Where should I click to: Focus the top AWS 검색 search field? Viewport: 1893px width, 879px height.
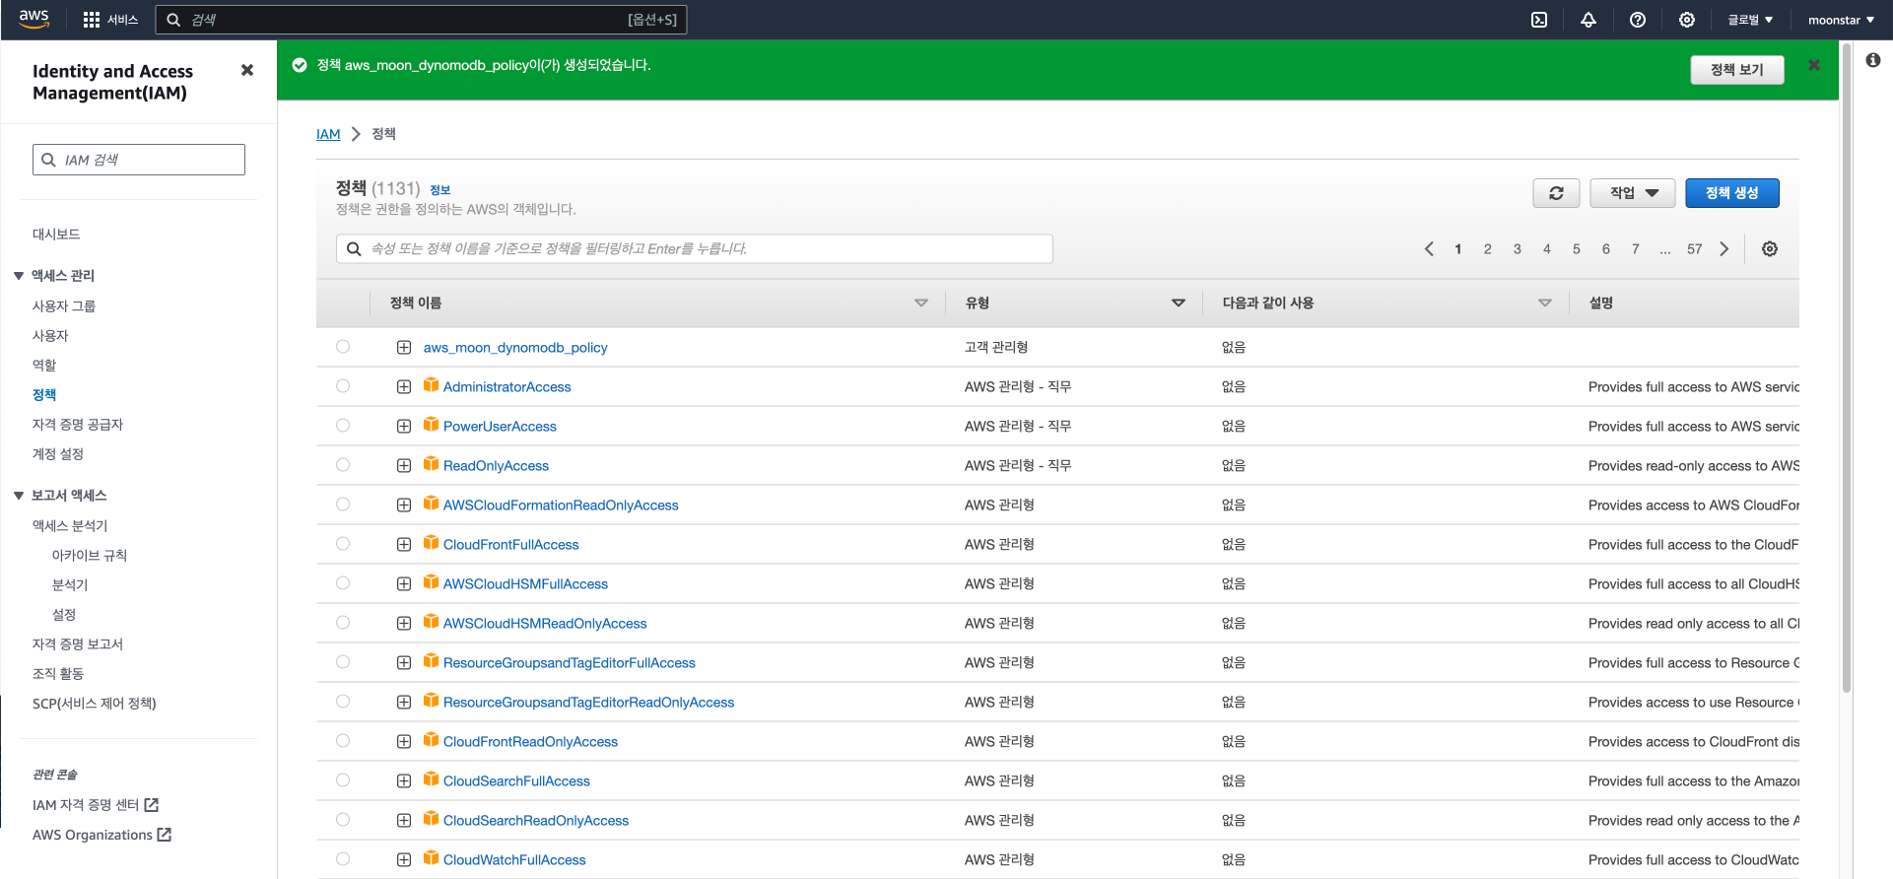[x=421, y=20]
